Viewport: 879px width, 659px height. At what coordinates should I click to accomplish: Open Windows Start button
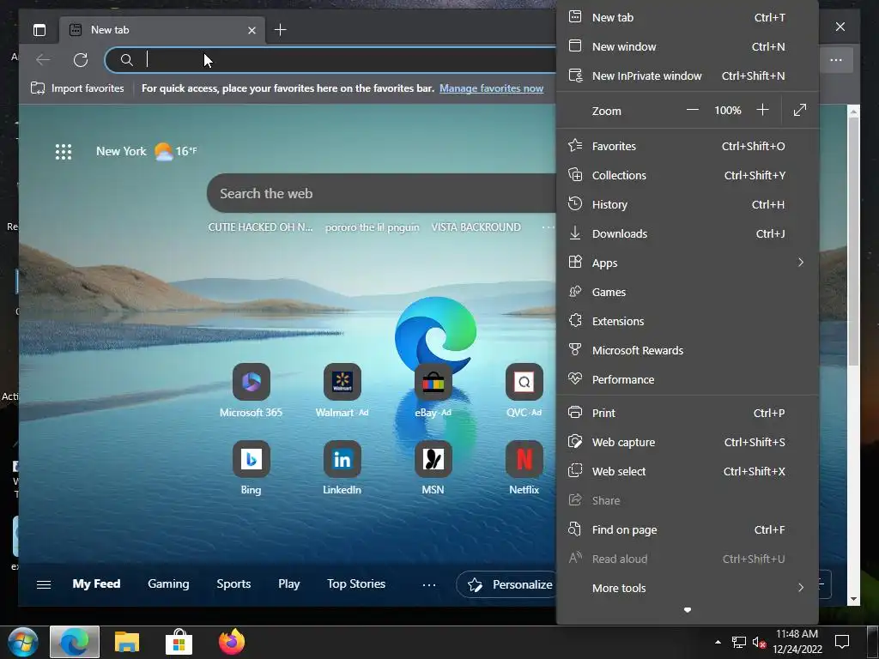coord(22,642)
